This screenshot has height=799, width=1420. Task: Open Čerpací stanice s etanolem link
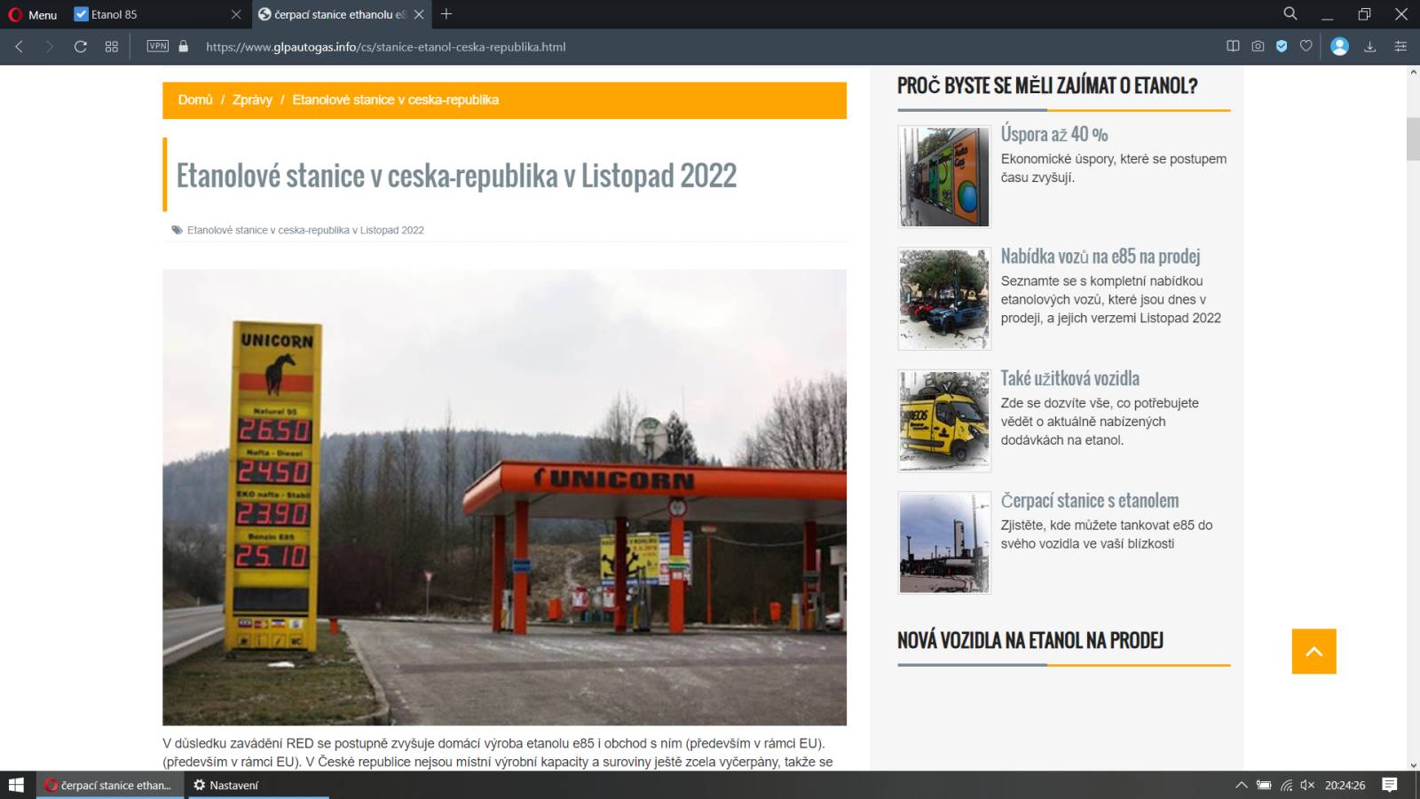point(1090,501)
